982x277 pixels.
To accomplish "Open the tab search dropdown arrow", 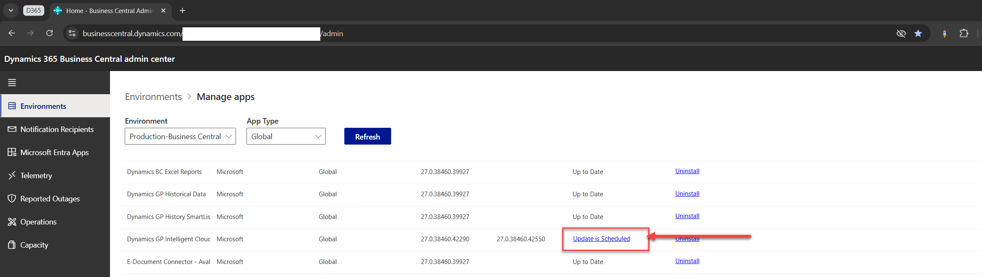I will (x=11, y=11).
